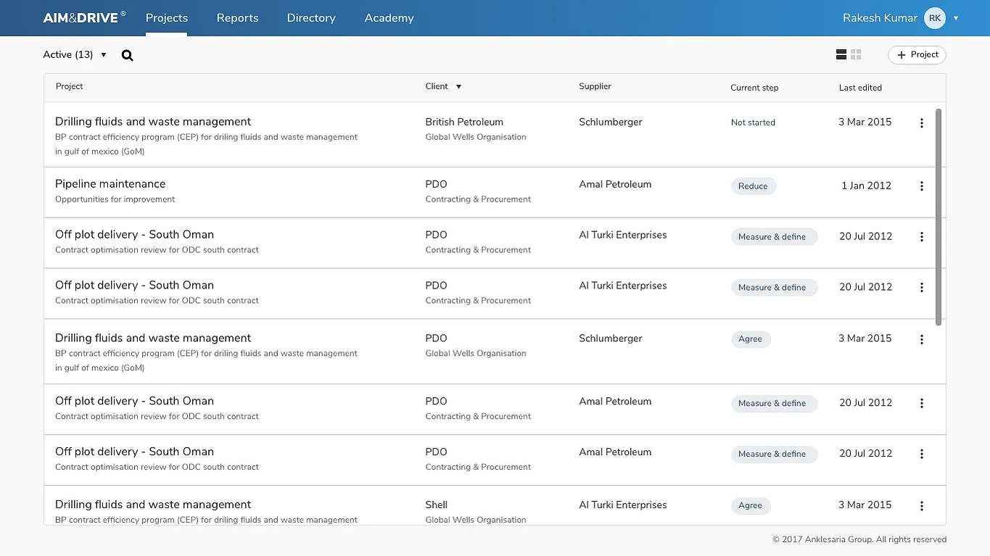Click Opportunities for improvement description
Image resolution: width=990 pixels, height=556 pixels.
pos(115,199)
